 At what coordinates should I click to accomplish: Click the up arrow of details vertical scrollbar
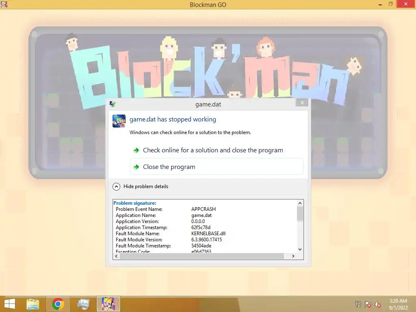[x=300, y=203]
